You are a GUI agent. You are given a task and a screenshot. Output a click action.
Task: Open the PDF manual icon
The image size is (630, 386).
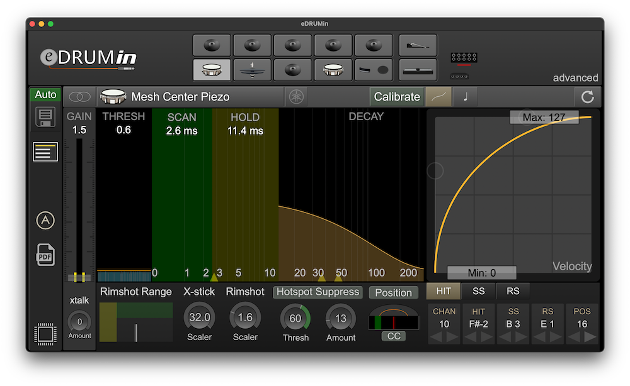click(45, 255)
